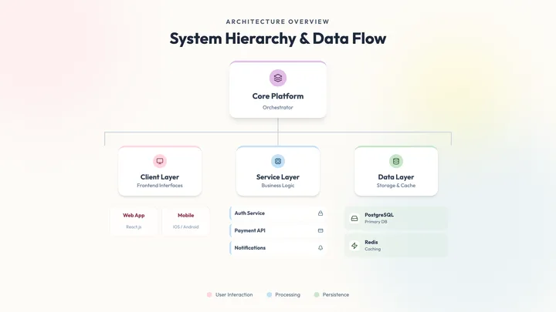Open the Payment API row
The height and width of the screenshot is (312, 556).
[x=278, y=230]
